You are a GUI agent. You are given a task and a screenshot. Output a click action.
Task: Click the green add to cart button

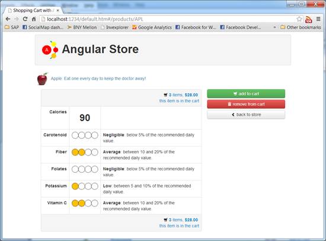click(x=246, y=94)
